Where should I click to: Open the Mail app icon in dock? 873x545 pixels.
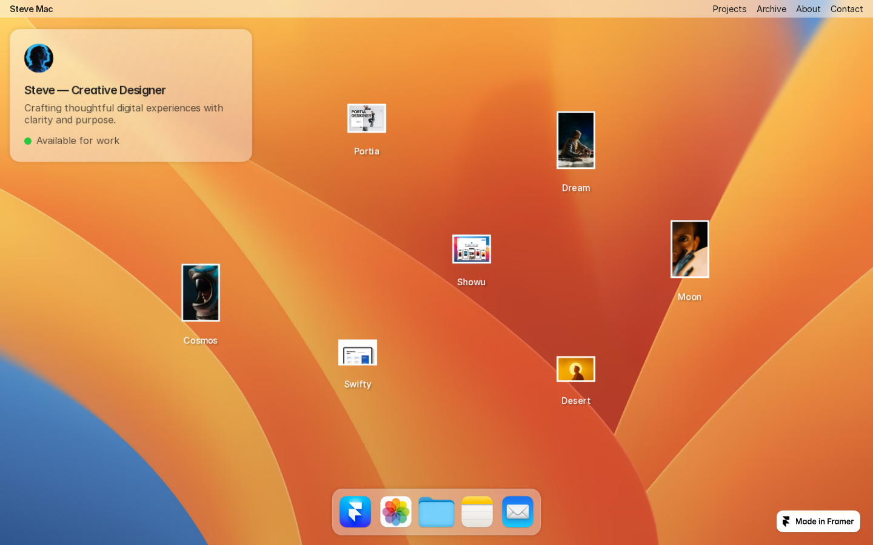tap(518, 512)
